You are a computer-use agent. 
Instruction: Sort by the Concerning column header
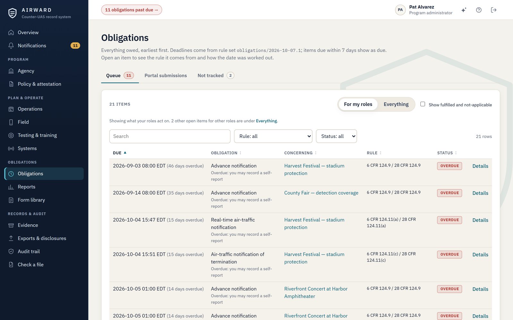tap(300, 153)
